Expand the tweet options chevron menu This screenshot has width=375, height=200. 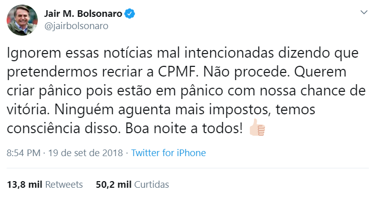[364, 12]
